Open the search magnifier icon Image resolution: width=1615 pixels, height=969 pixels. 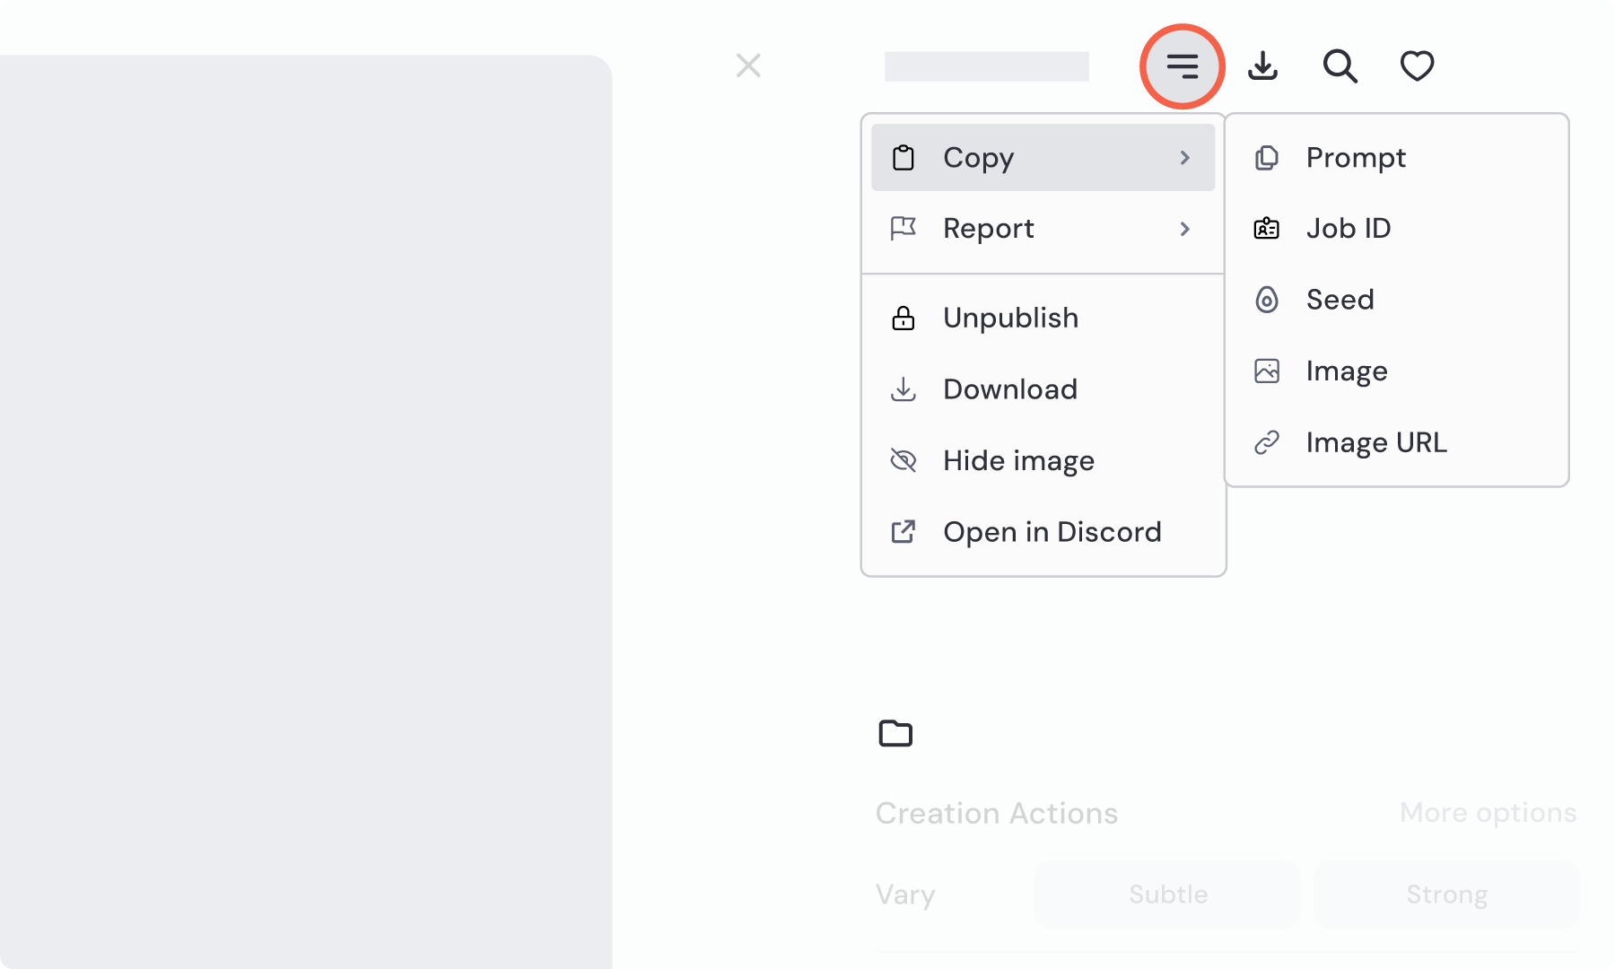click(x=1340, y=66)
